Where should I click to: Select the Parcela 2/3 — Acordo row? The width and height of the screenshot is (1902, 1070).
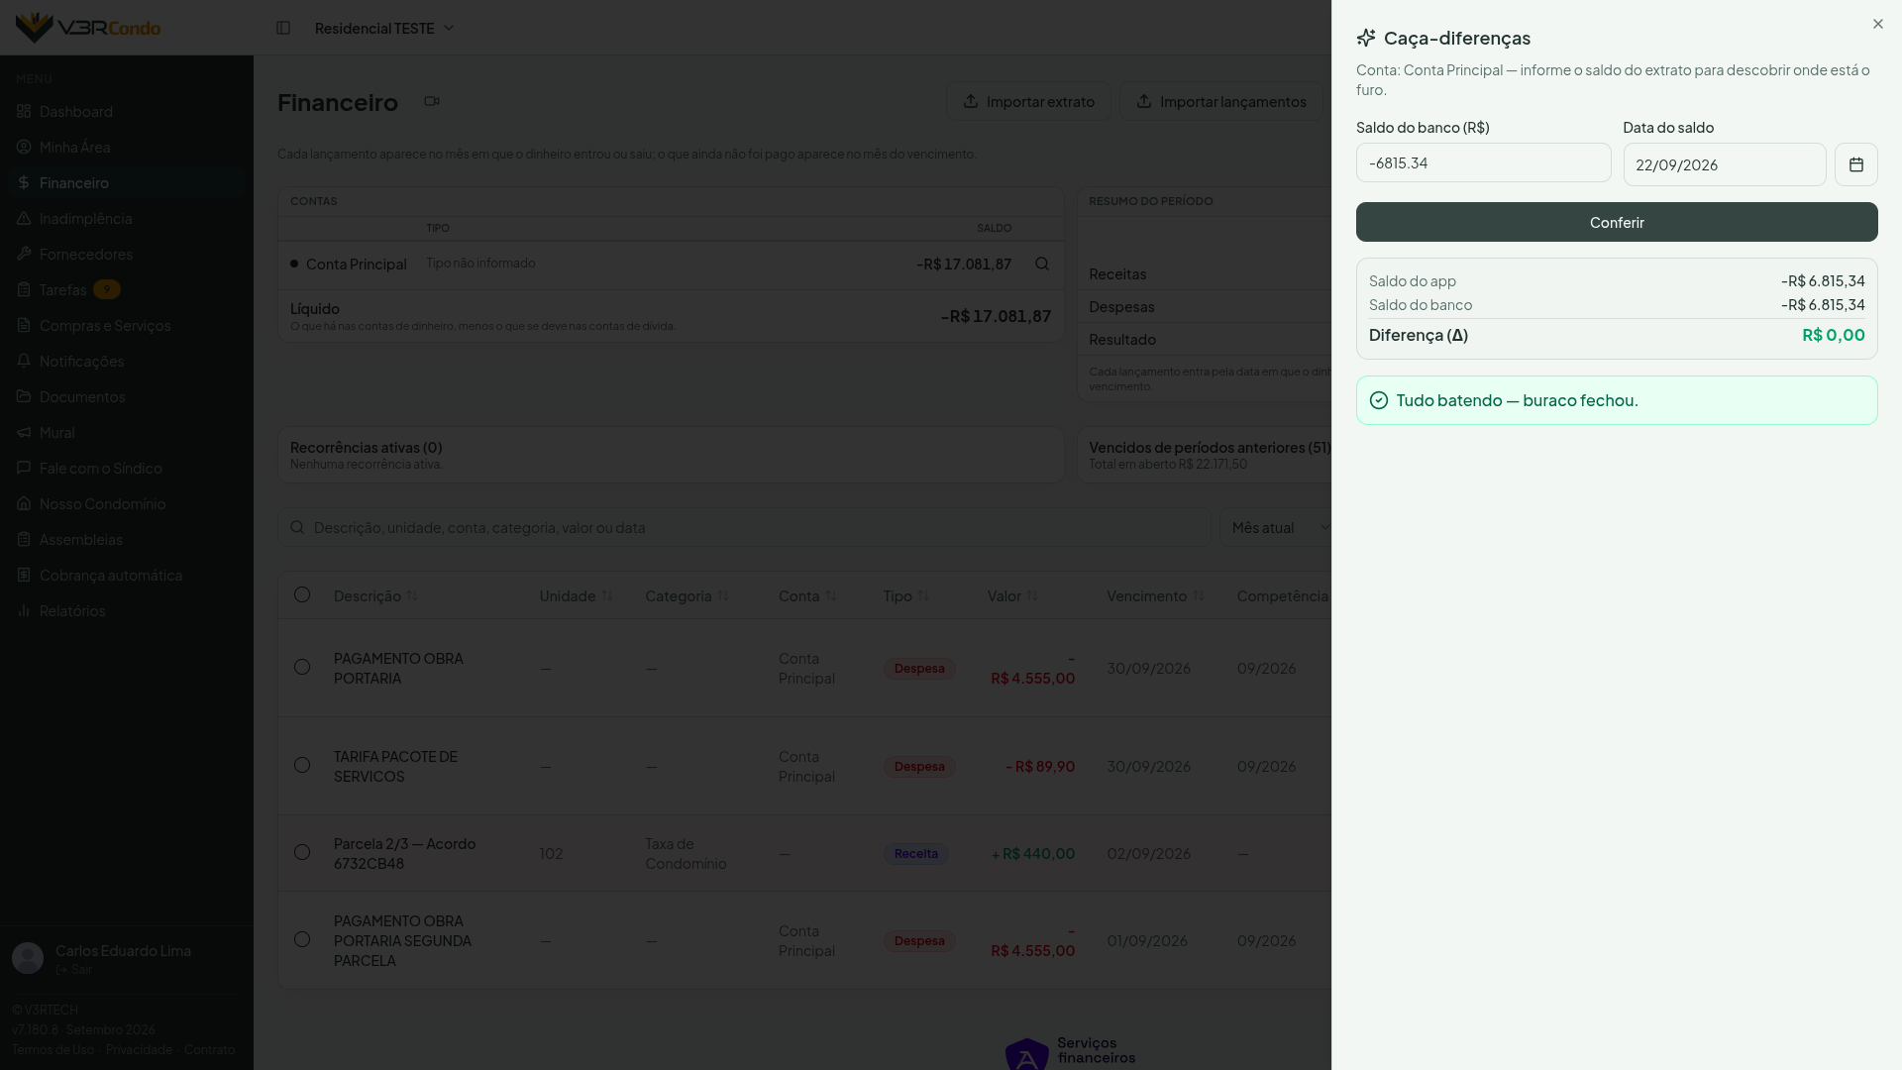[x=302, y=852]
